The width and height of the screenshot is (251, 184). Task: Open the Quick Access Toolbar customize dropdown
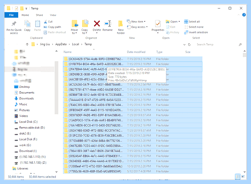26,8
